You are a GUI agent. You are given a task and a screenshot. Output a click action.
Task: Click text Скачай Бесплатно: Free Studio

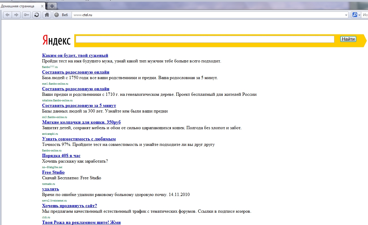pyautogui.click(x=72, y=178)
